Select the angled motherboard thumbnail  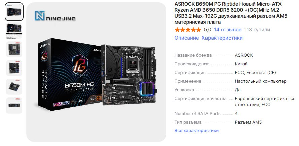[14, 87]
